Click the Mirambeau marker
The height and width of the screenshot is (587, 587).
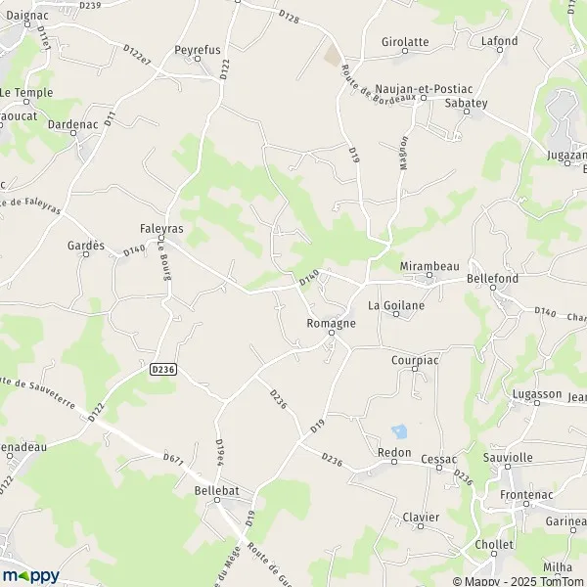click(x=429, y=275)
